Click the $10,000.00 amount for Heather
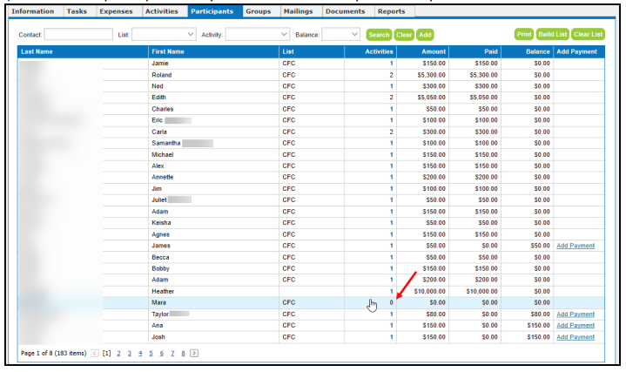Image resolution: width=626 pixels, height=372 pixels. tap(429, 292)
